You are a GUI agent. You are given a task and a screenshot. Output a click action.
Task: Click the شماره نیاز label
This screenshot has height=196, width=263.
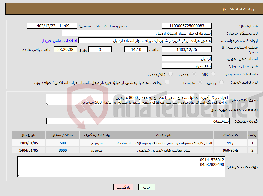pos(248,26)
